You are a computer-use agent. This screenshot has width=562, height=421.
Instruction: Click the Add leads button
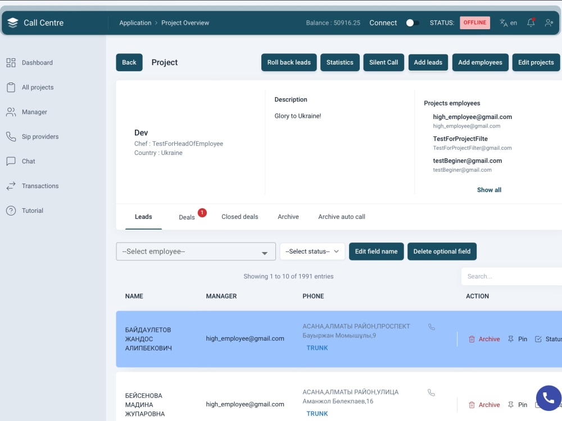428,62
